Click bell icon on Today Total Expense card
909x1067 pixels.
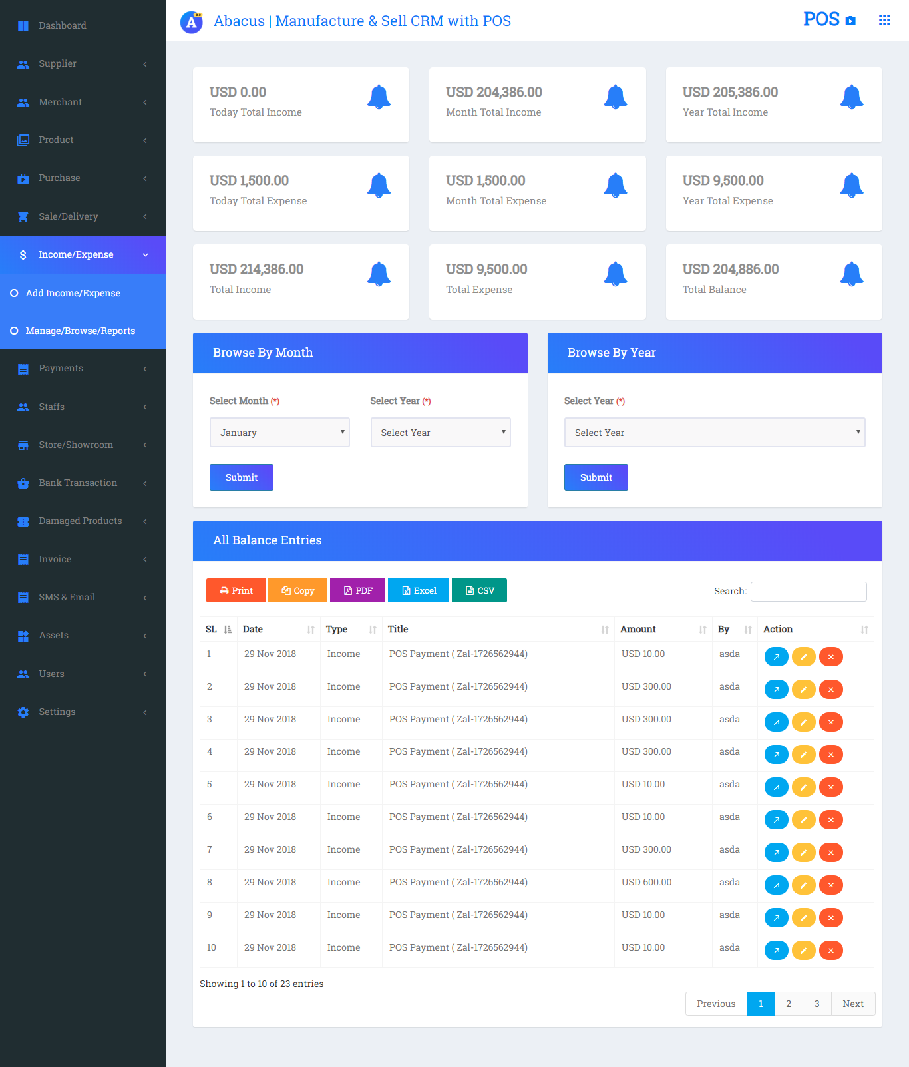coord(379,186)
